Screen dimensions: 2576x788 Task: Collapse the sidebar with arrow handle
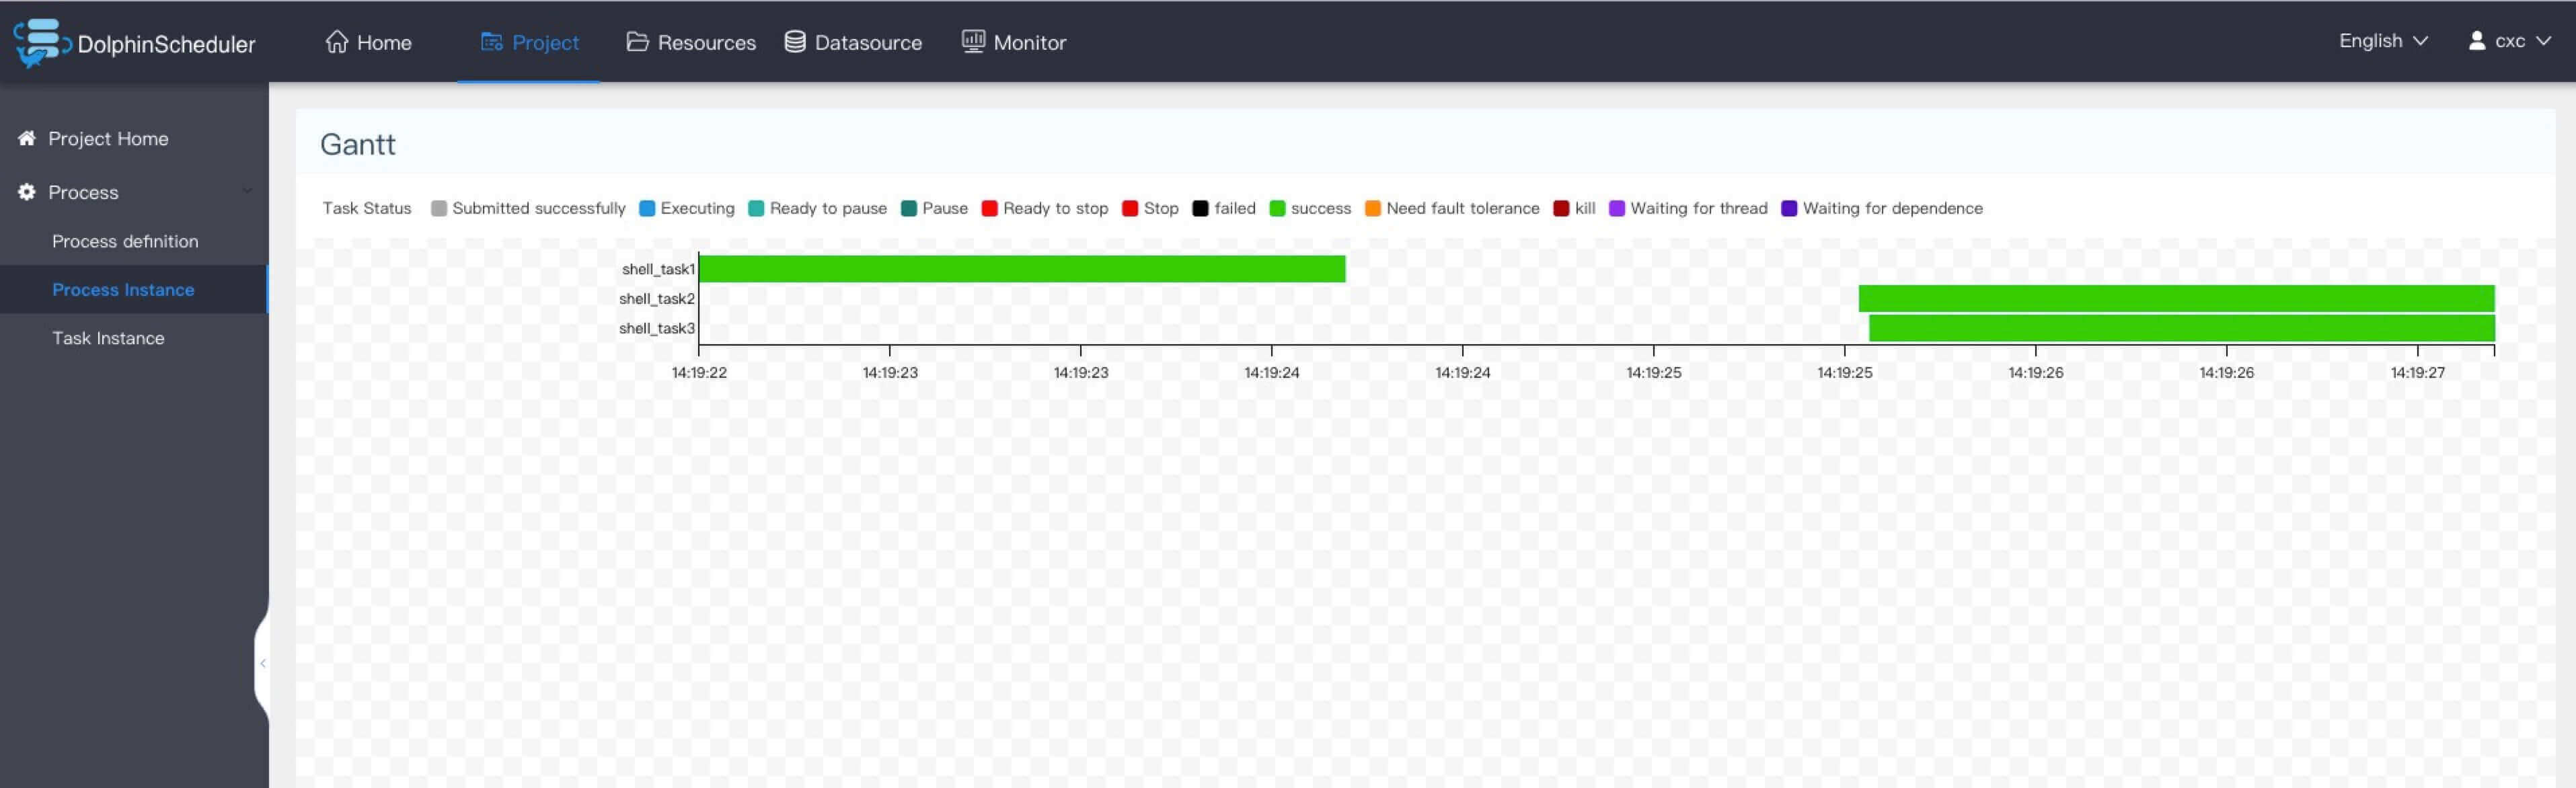(263, 663)
